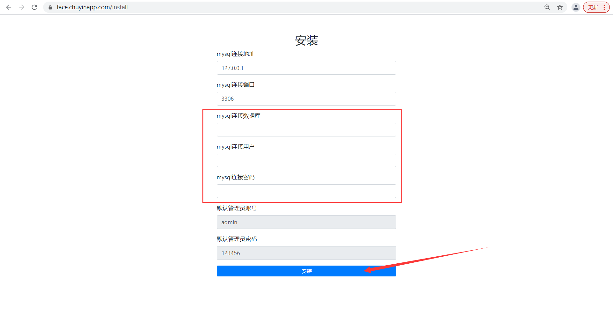Viewport: 613px width, 315px height.
Task: Click the mysql连接用户 label
Action: click(x=236, y=147)
